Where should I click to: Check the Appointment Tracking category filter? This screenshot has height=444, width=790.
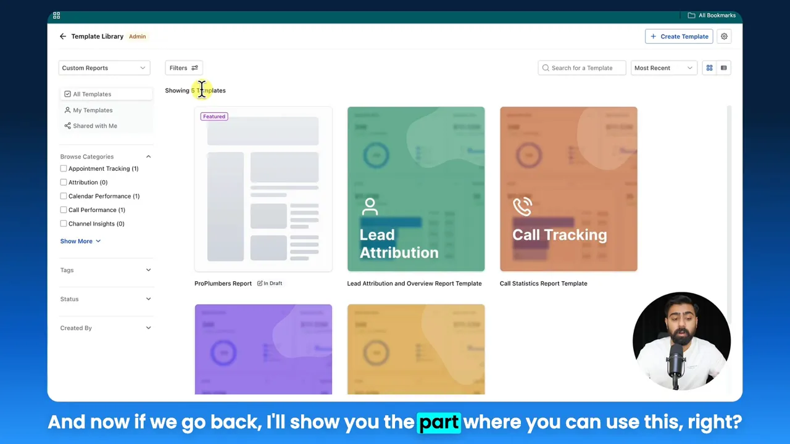click(64, 168)
